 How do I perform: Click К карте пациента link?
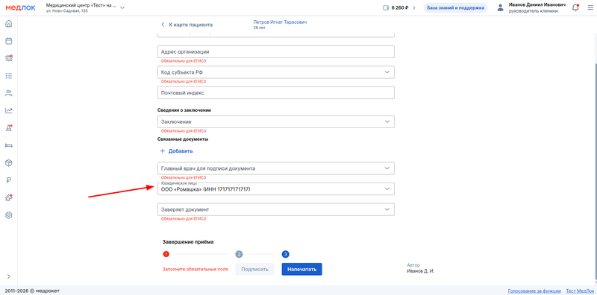pyautogui.click(x=191, y=25)
